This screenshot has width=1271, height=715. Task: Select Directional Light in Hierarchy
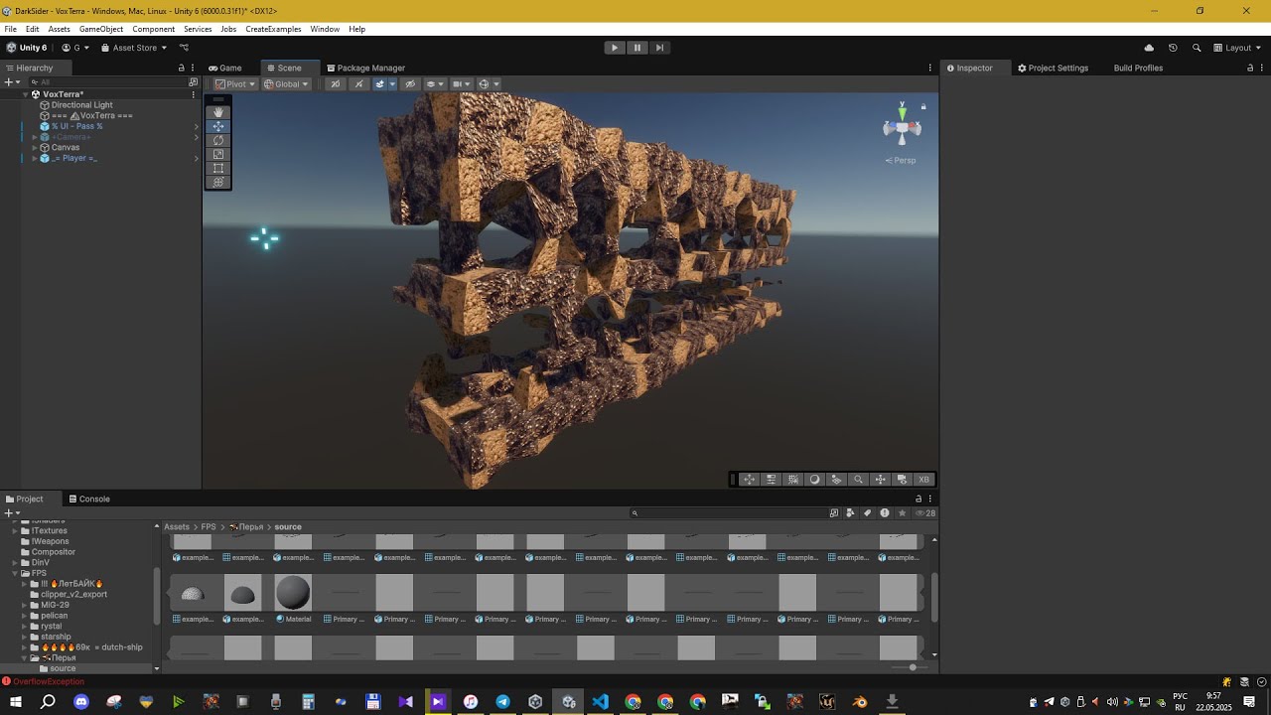(81, 105)
